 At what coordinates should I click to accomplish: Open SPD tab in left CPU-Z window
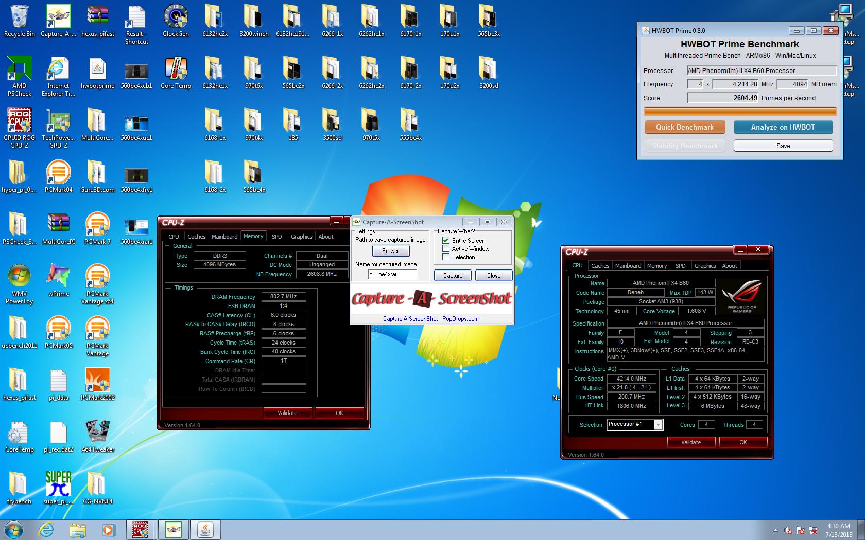tap(277, 237)
